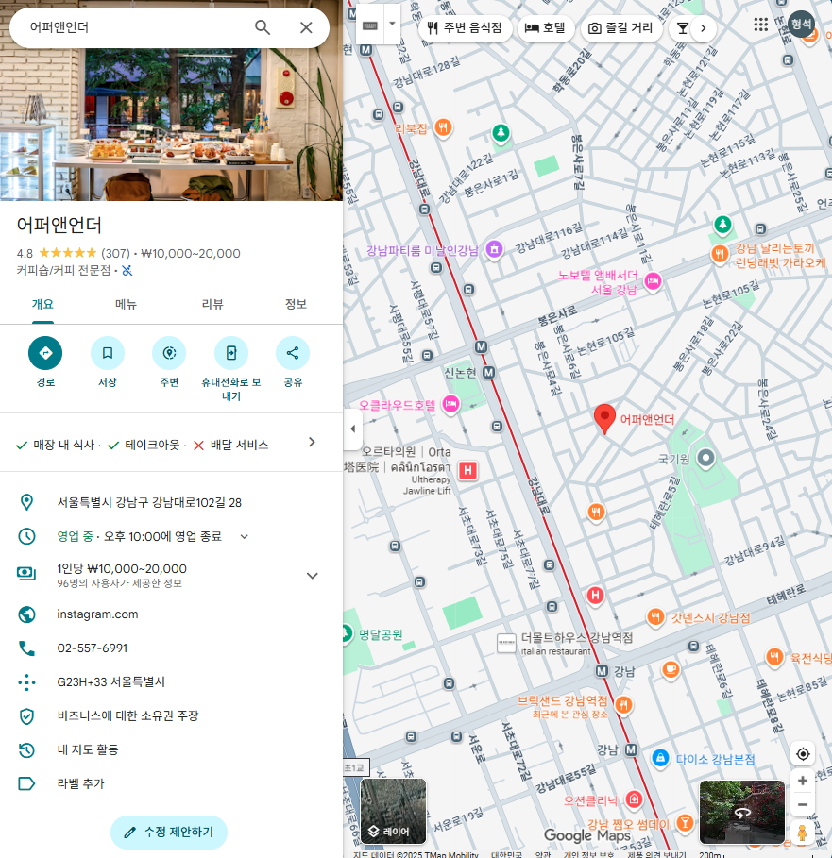Expand the business hours dropdown
This screenshot has height=858, width=832.
point(245,537)
